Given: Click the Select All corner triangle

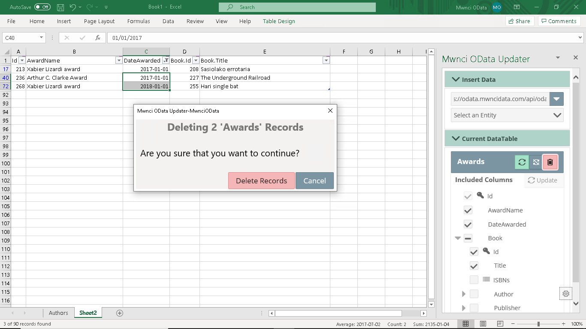Looking at the screenshot, I should tap(7, 52).
